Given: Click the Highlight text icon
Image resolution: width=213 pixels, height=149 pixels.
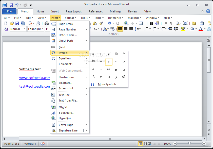Looking at the screenshot, I should 183,29.
